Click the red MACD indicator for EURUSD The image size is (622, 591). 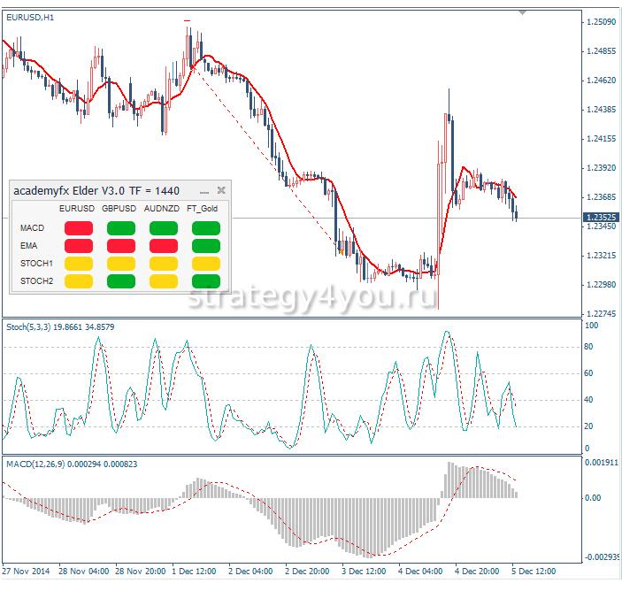pos(78,228)
